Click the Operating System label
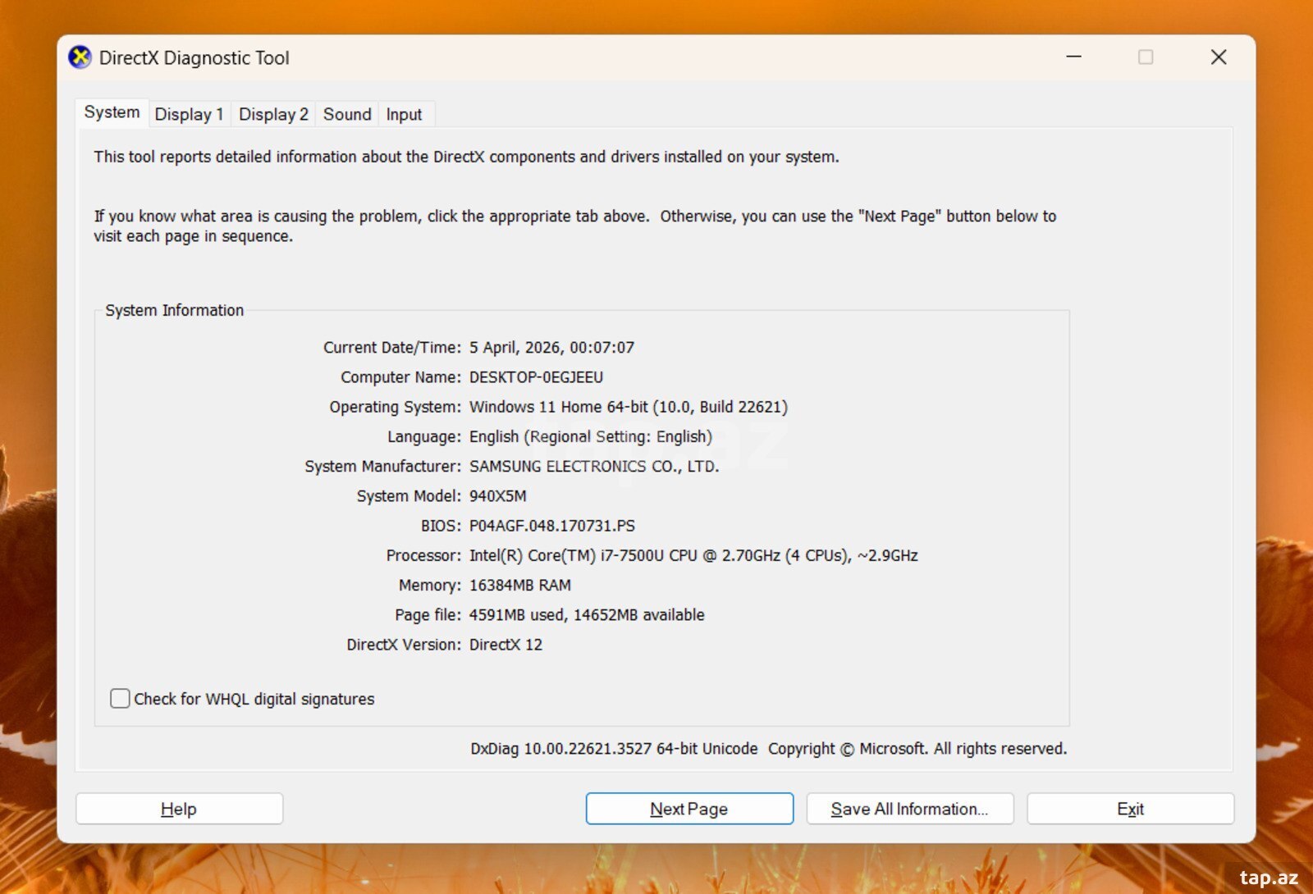 click(396, 407)
